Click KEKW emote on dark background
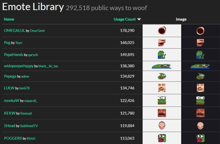This screenshot has height=144, width=220. coord(200,113)
